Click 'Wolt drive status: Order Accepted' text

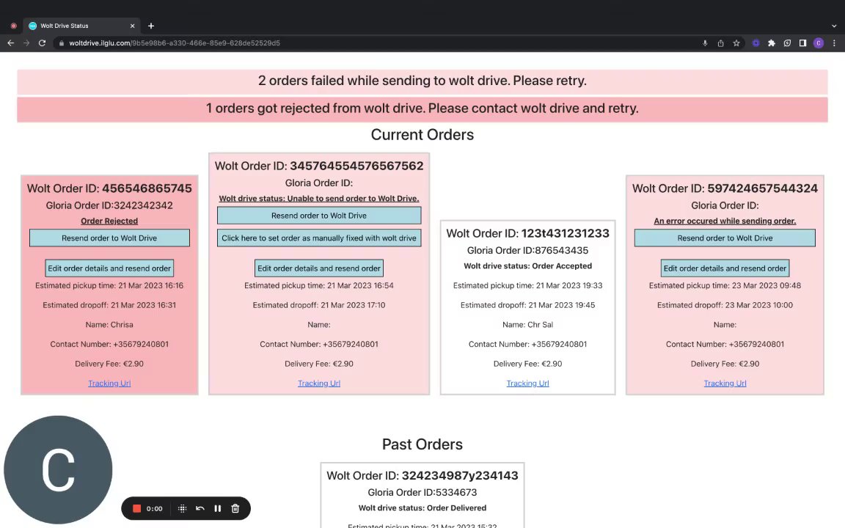(x=527, y=265)
